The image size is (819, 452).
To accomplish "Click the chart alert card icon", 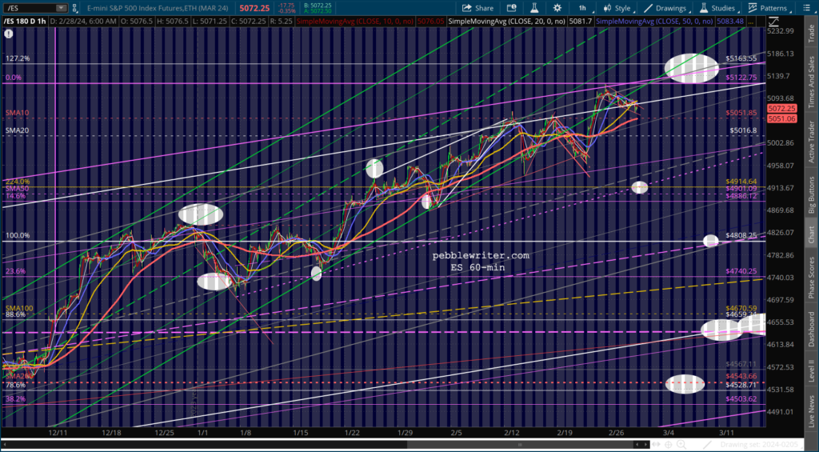I will 511,8.
